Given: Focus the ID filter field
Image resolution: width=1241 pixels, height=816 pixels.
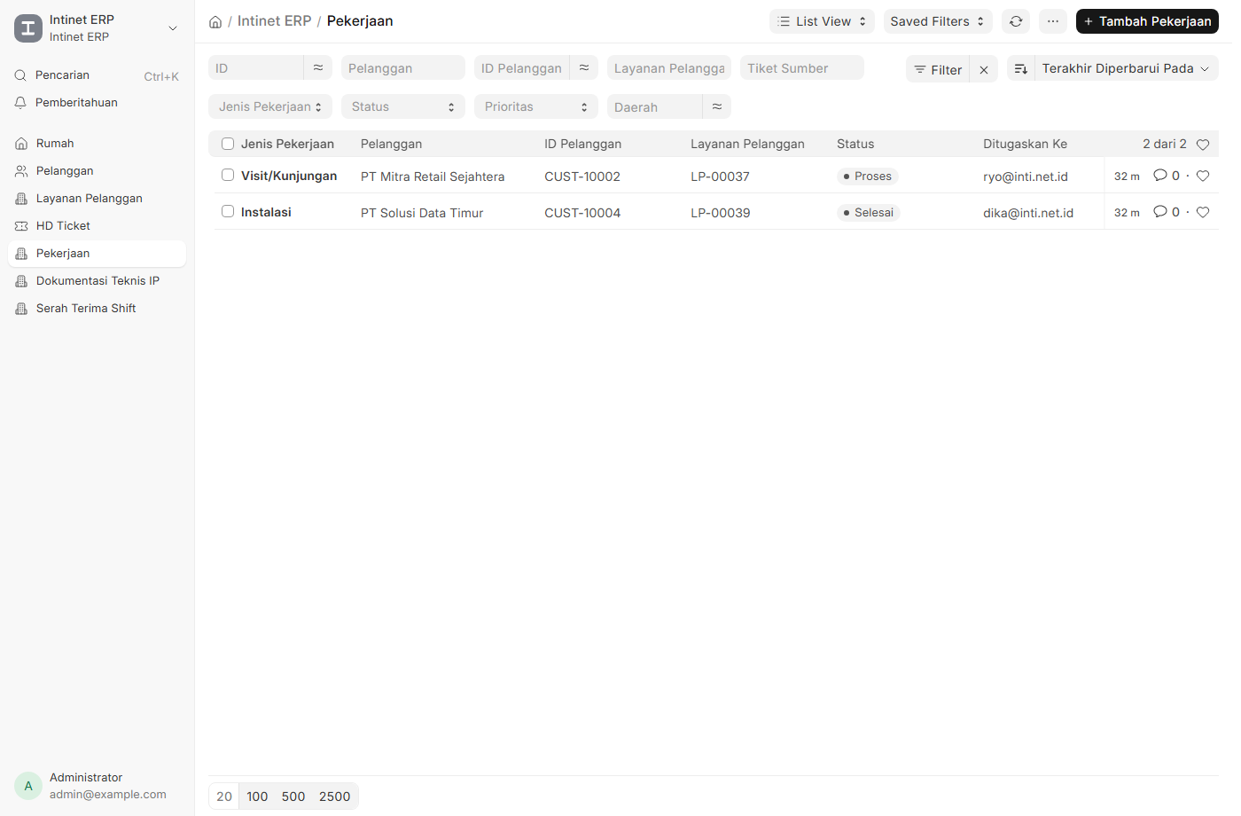Looking at the screenshot, I should pyautogui.click(x=256, y=67).
